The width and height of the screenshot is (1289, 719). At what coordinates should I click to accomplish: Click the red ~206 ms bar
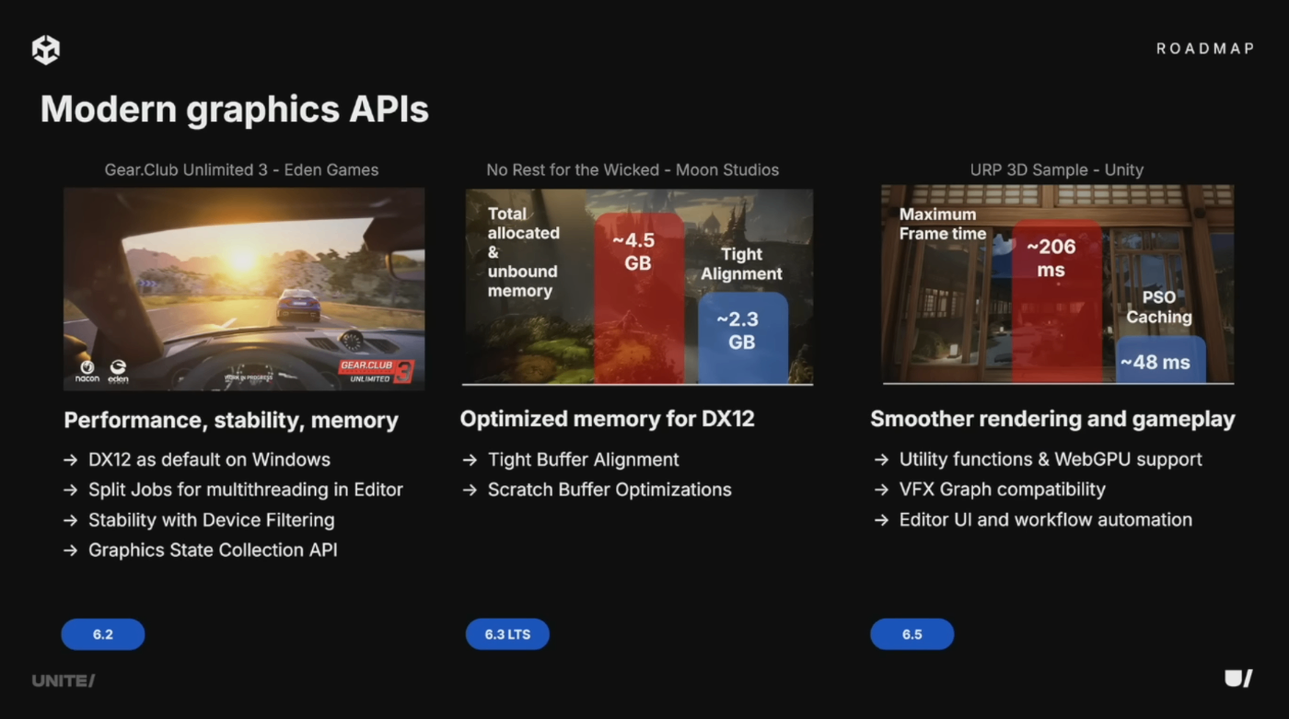1057,300
